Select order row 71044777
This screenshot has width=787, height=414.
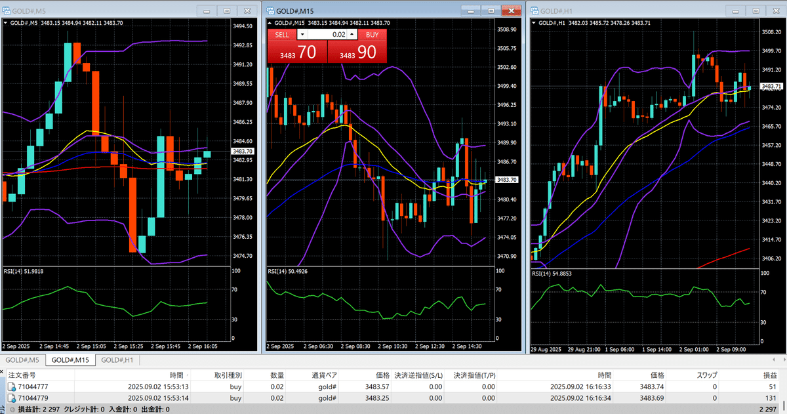coord(392,387)
